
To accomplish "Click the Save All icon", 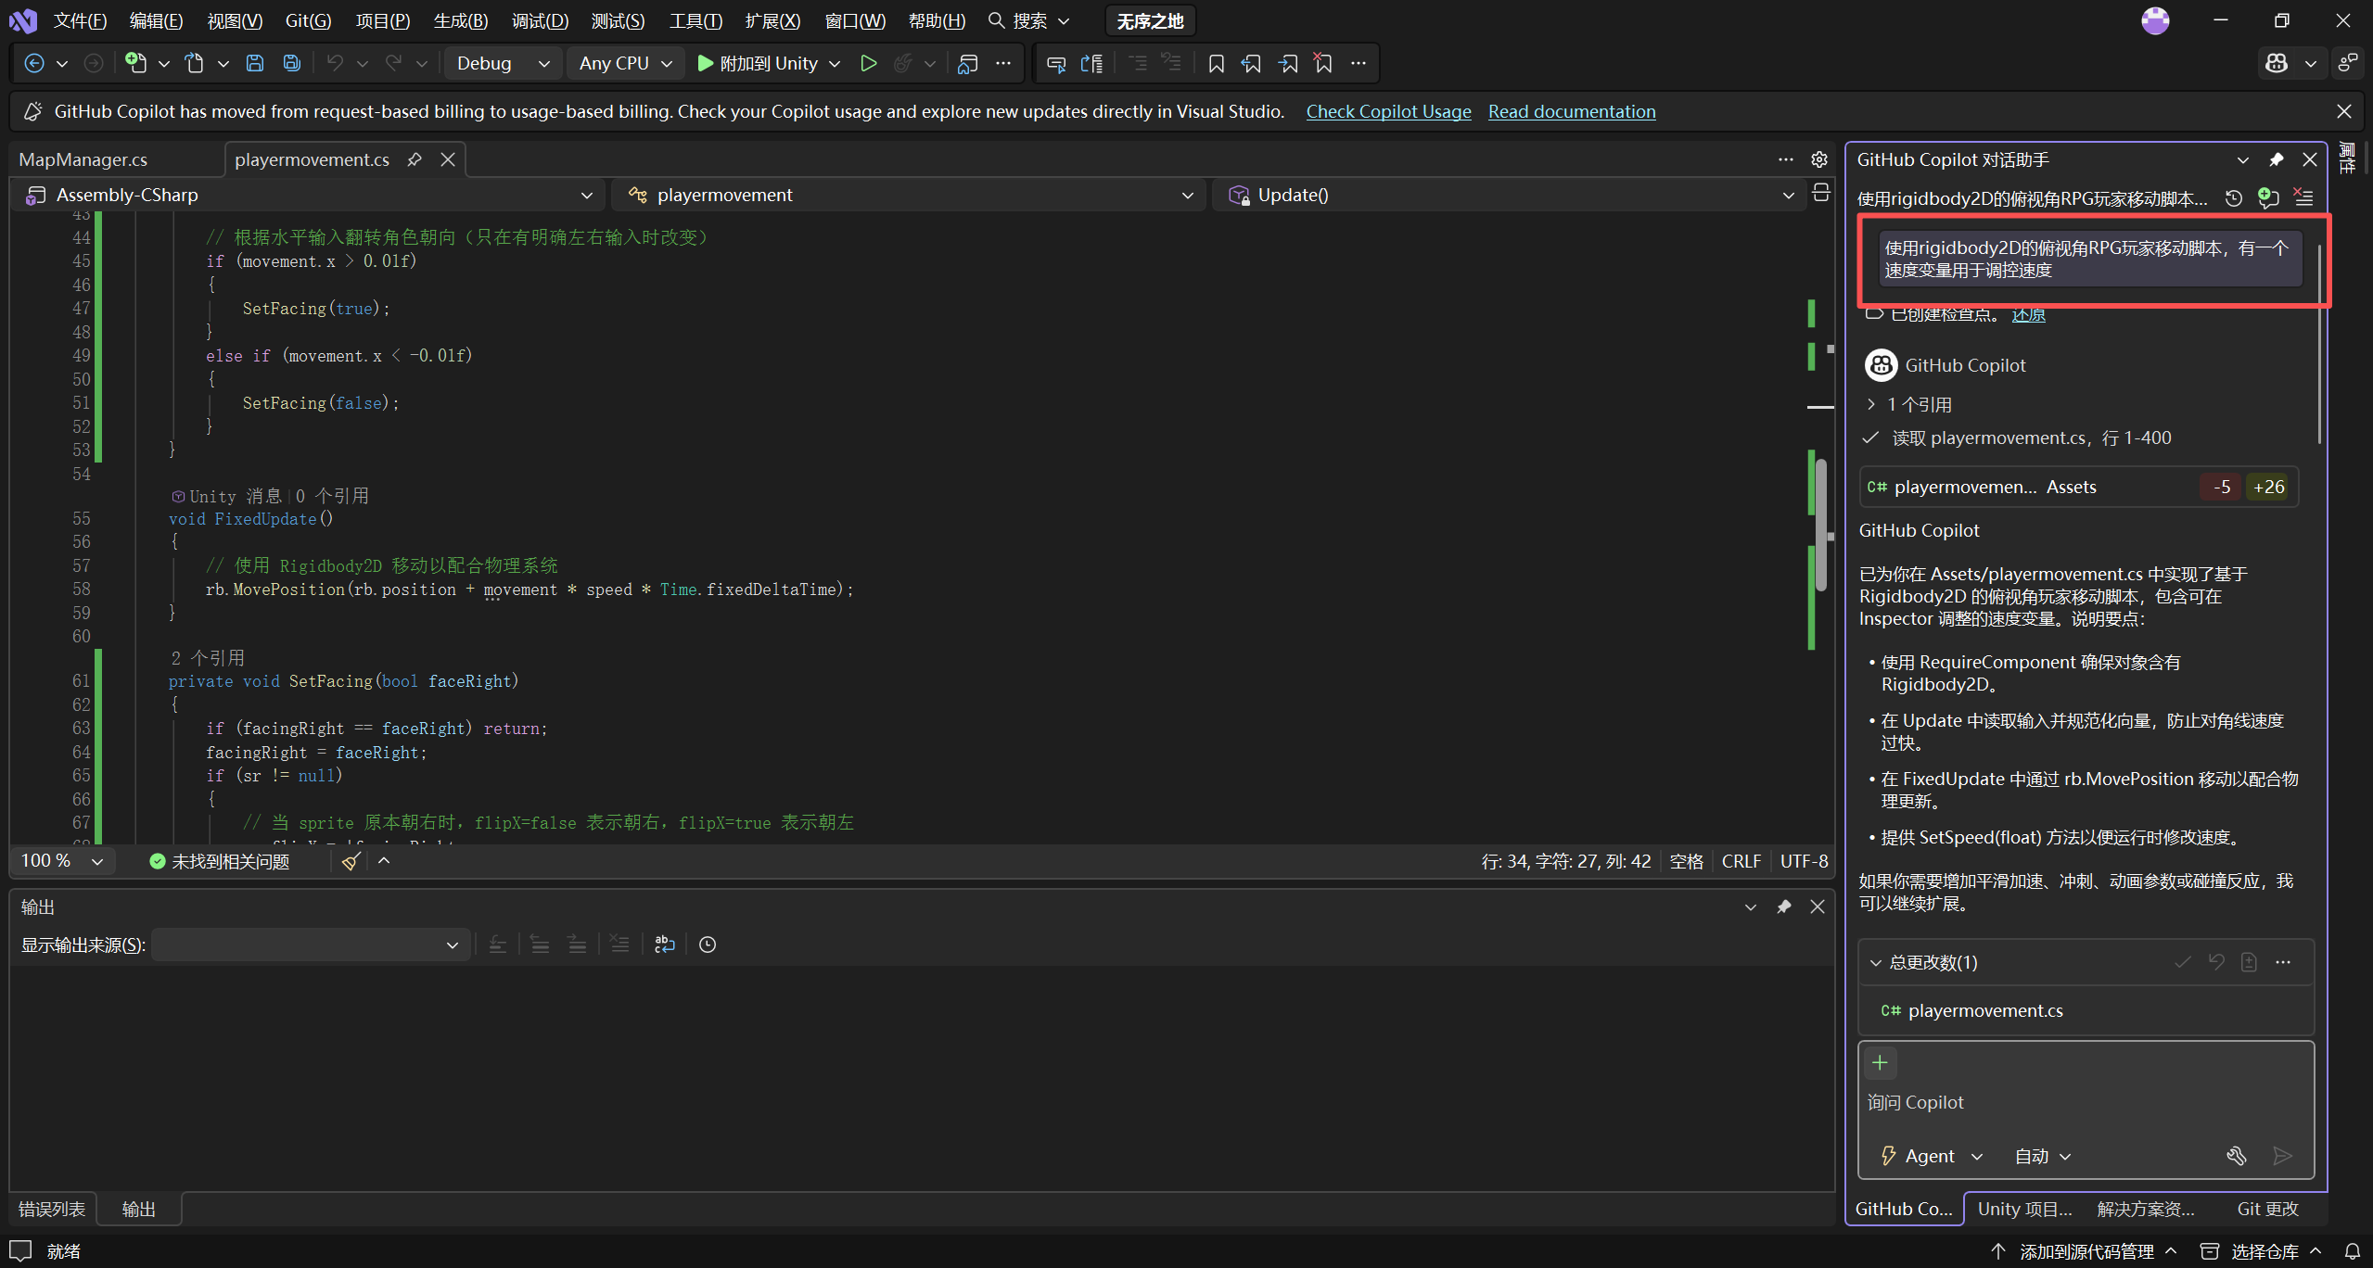I will (x=292, y=63).
